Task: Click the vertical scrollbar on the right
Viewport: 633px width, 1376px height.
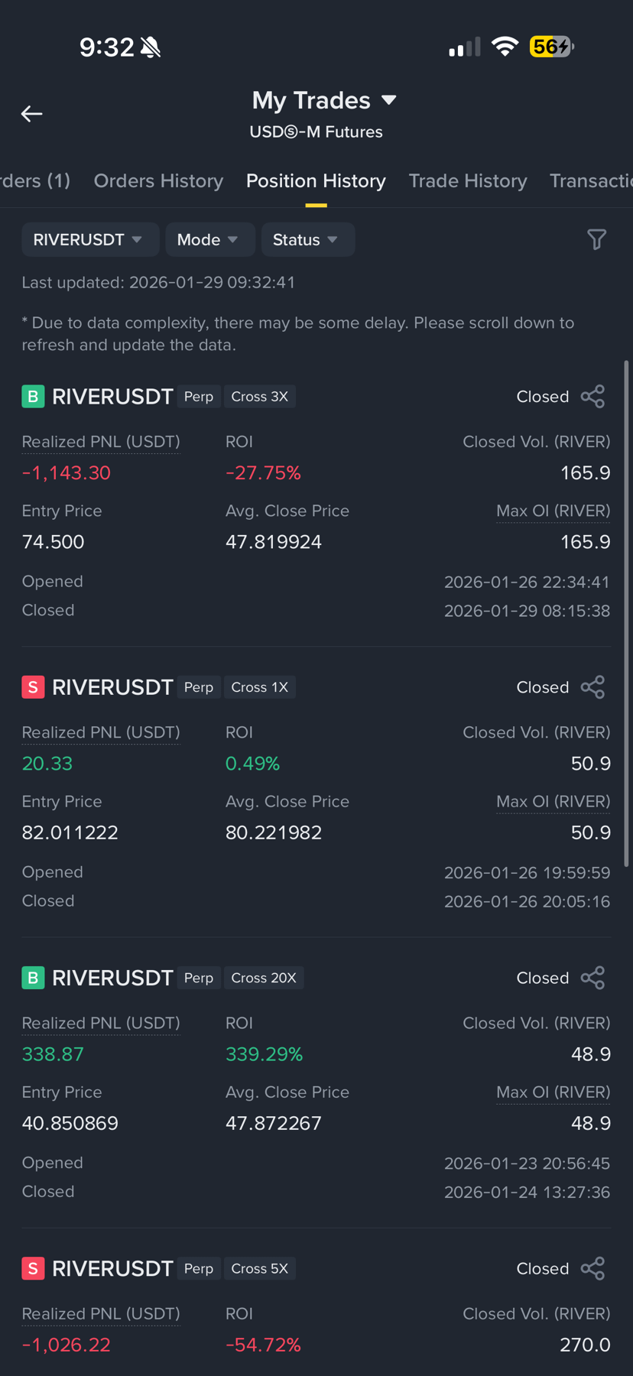Action: pyautogui.click(x=627, y=613)
